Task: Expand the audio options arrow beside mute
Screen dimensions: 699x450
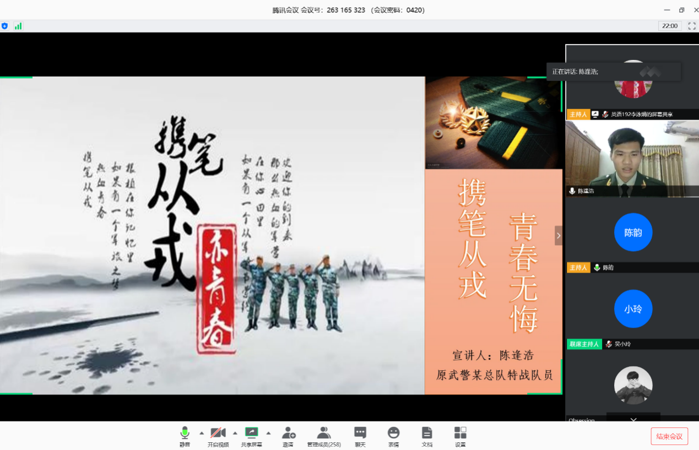Action: pyautogui.click(x=201, y=432)
